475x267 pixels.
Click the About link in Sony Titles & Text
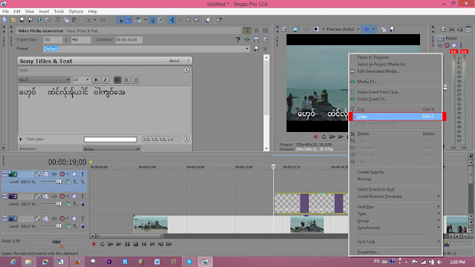174,61
